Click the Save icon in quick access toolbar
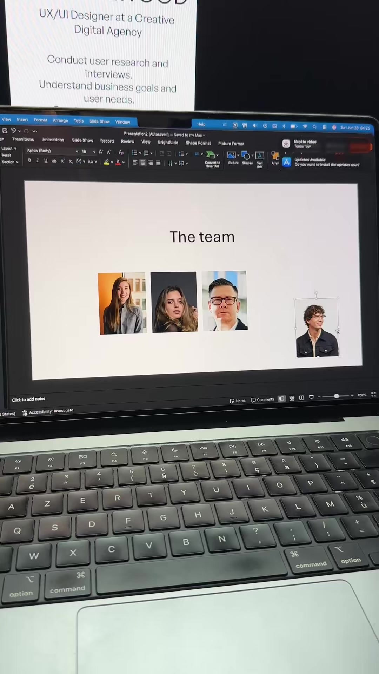Image resolution: width=379 pixels, height=674 pixels. tap(5, 131)
